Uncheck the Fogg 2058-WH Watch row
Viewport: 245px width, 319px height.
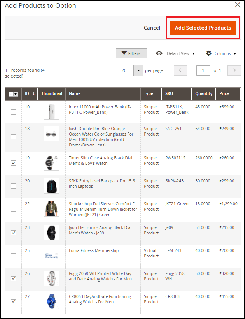13,278
